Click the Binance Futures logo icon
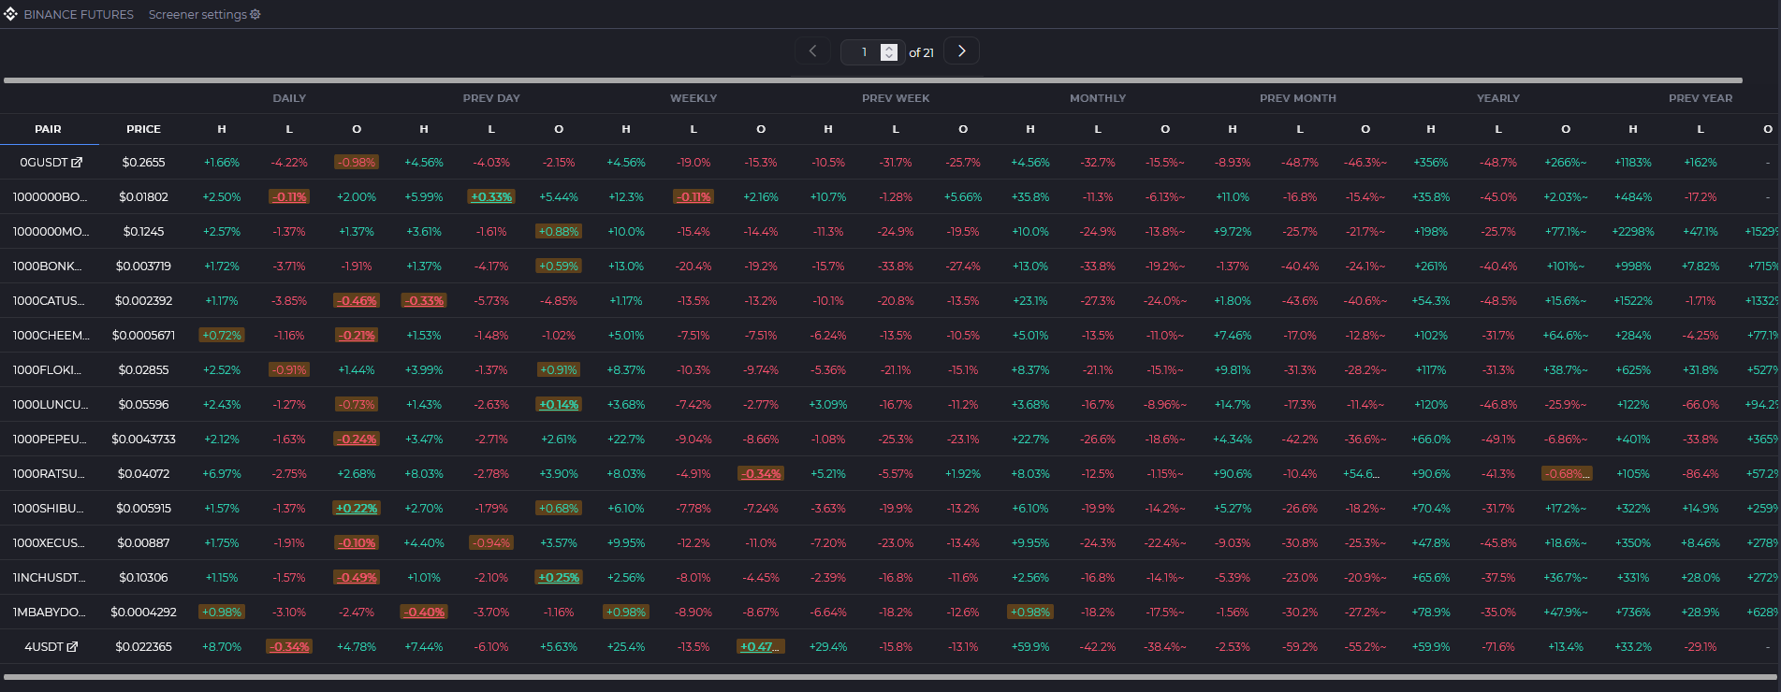 pyautogui.click(x=11, y=14)
